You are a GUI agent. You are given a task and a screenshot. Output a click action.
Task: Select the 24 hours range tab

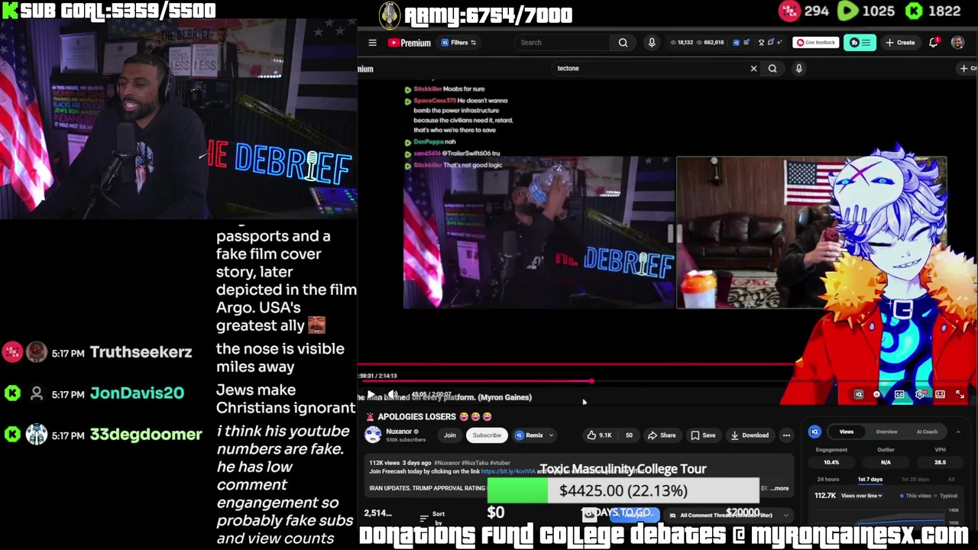[828, 480]
